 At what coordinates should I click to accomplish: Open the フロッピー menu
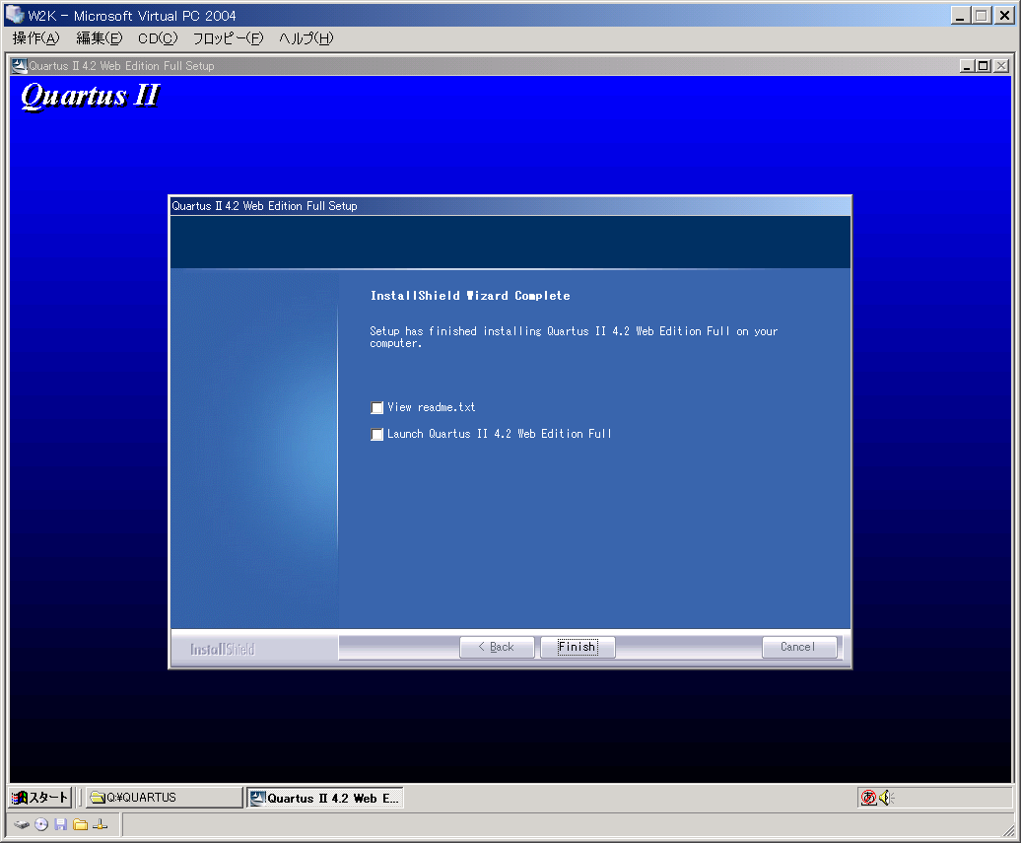coord(227,38)
